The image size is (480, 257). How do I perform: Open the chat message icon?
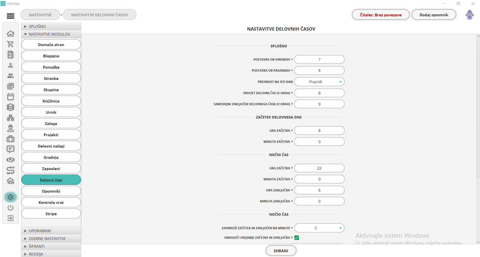coord(11,149)
